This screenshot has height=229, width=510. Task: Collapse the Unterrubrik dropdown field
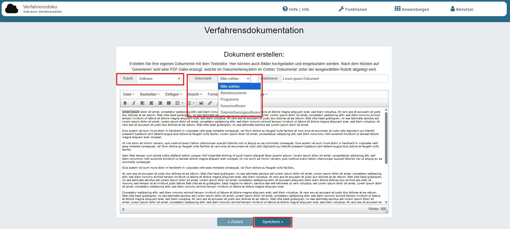click(234, 78)
